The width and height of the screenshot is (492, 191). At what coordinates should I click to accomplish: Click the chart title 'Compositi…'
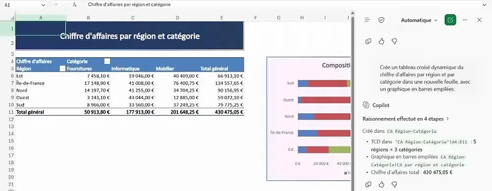pyautogui.click(x=336, y=65)
